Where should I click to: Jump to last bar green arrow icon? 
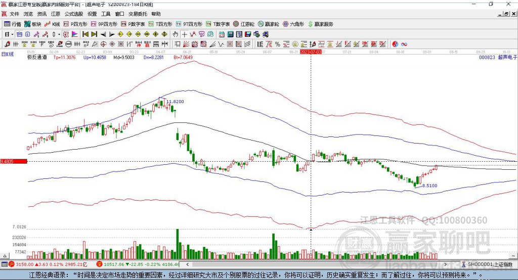coord(94,34)
